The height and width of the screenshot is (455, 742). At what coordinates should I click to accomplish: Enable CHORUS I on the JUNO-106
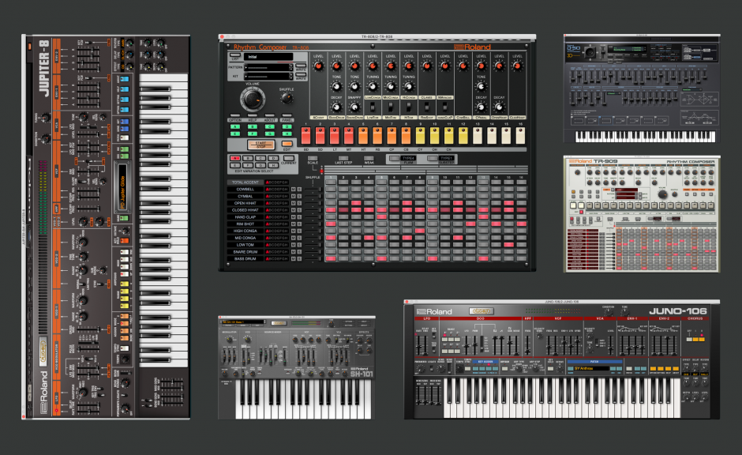(x=695, y=339)
